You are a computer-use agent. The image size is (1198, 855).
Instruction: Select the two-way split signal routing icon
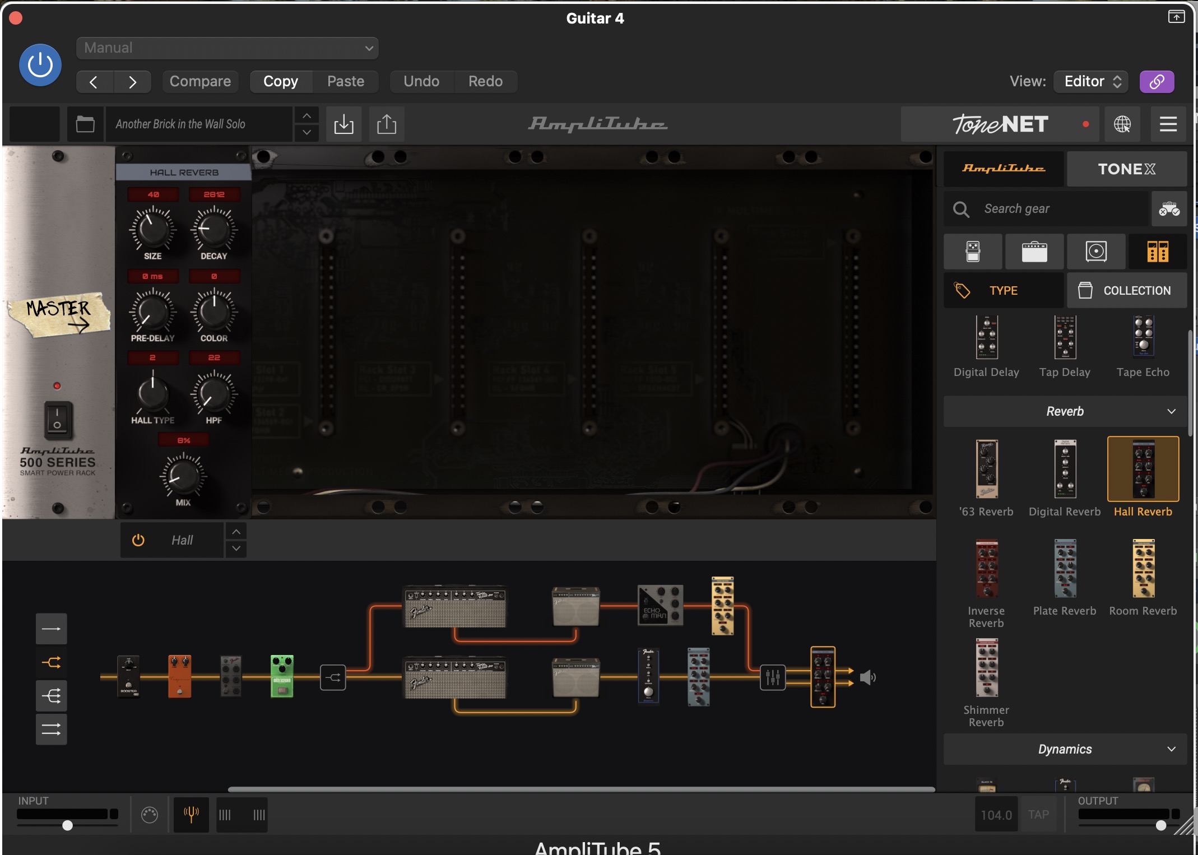point(52,663)
